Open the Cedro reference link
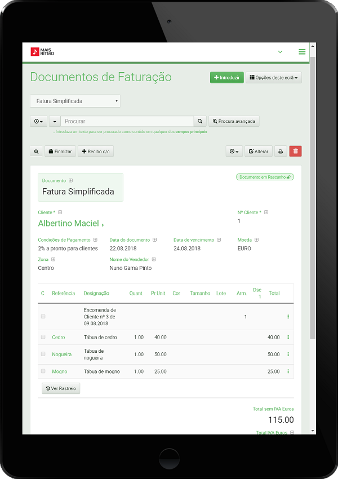338x479 pixels. (x=59, y=337)
